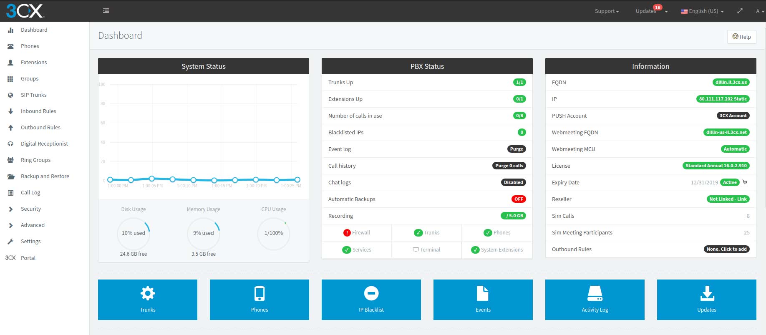Open the Trunks gear tile
The image size is (766, 335).
148,300
